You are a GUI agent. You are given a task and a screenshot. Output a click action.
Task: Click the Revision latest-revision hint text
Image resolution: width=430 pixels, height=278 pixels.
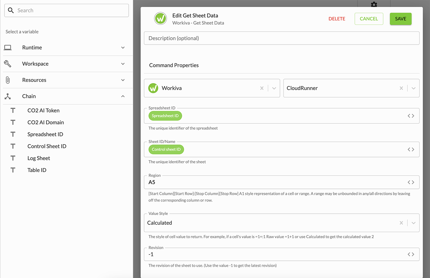212,266
